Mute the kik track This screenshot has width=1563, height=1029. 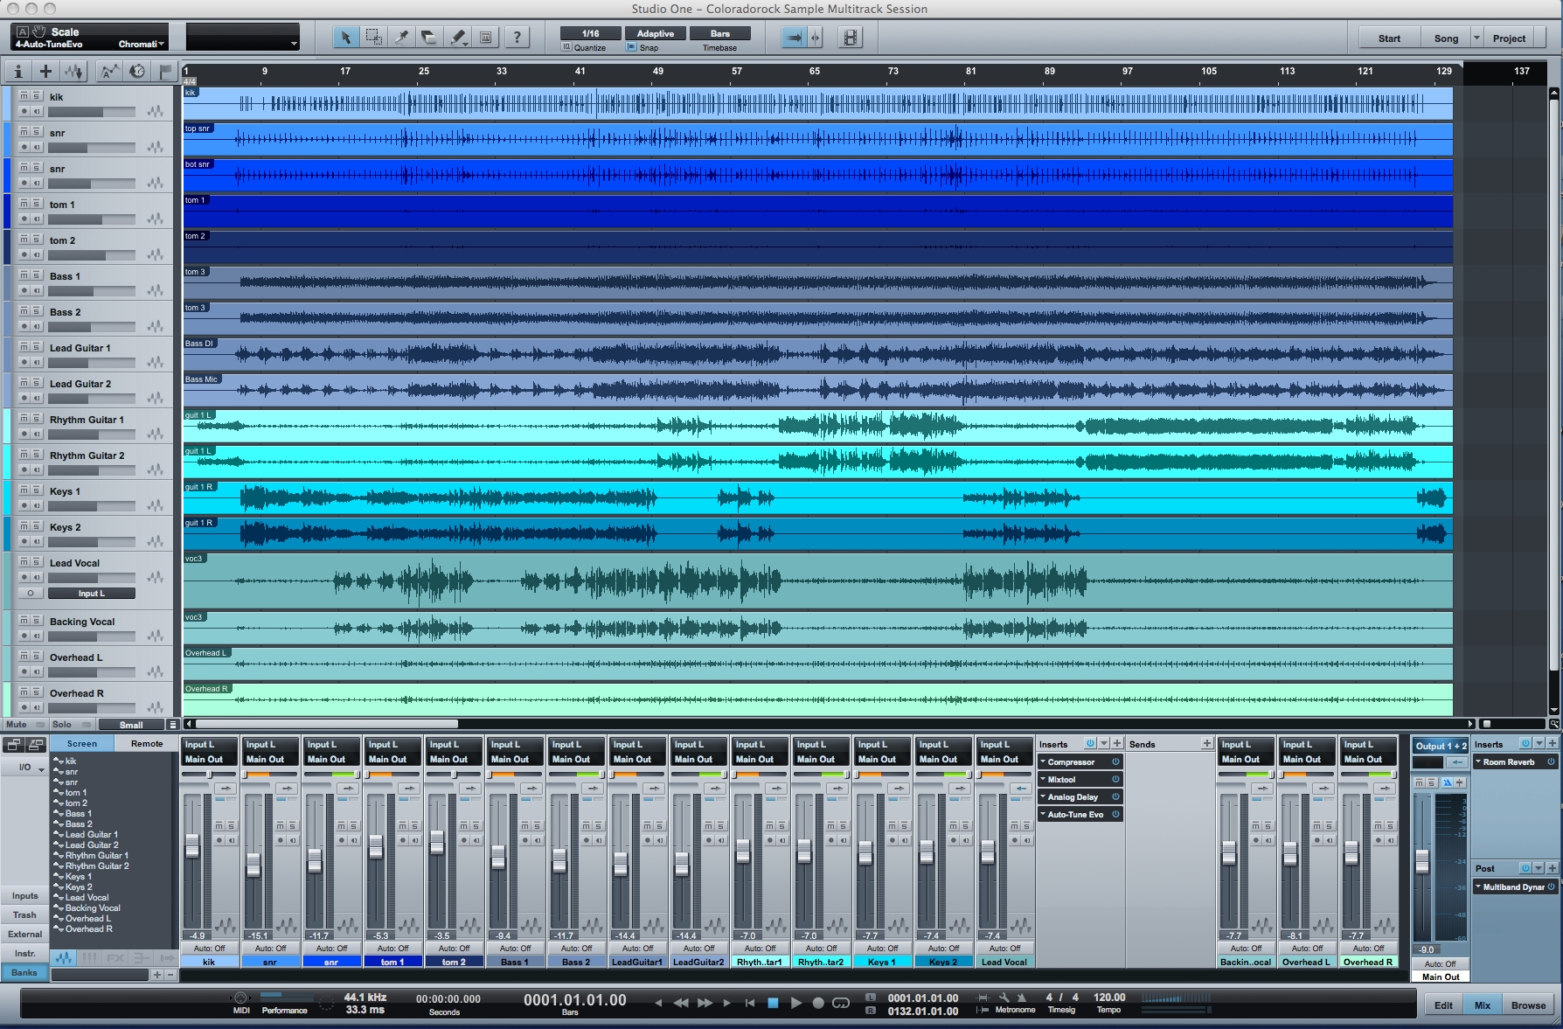(x=24, y=96)
